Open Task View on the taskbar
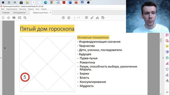The width and height of the screenshot is (170, 95). tap(15, 2)
